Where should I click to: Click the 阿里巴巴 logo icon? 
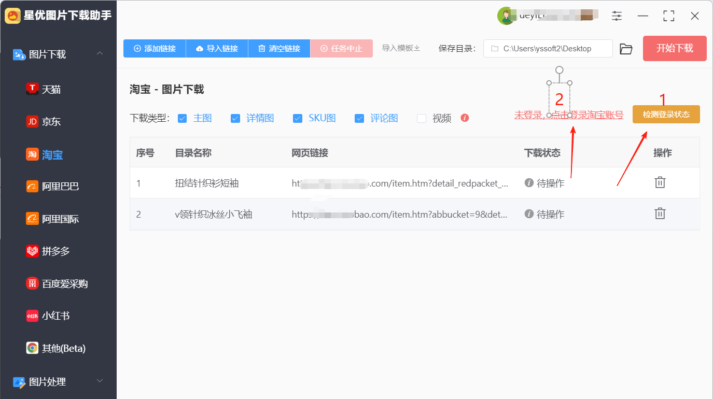(x=33, y=186)
